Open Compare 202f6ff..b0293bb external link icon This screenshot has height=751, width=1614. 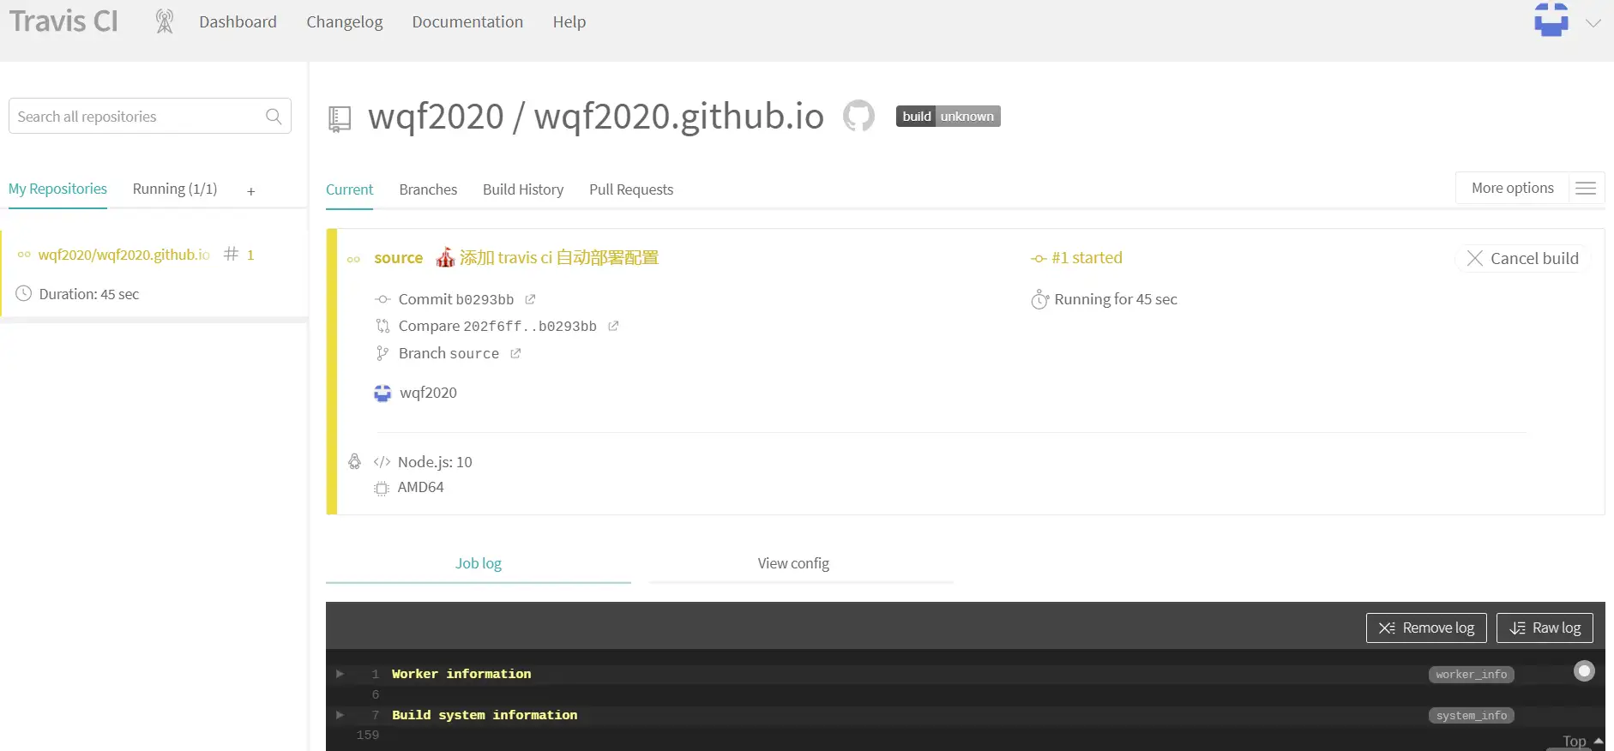coord(613,326)
